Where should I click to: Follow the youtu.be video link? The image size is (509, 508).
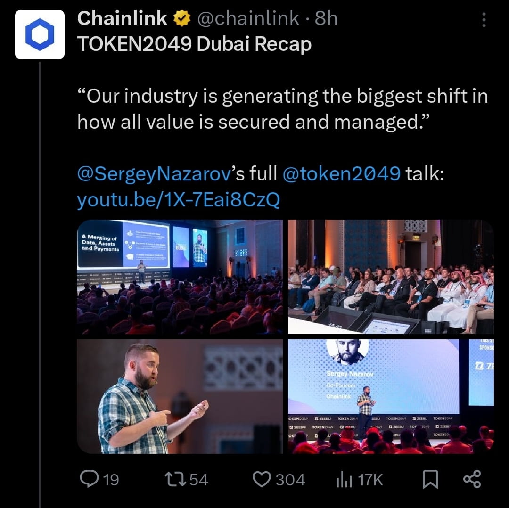(179, 199)
